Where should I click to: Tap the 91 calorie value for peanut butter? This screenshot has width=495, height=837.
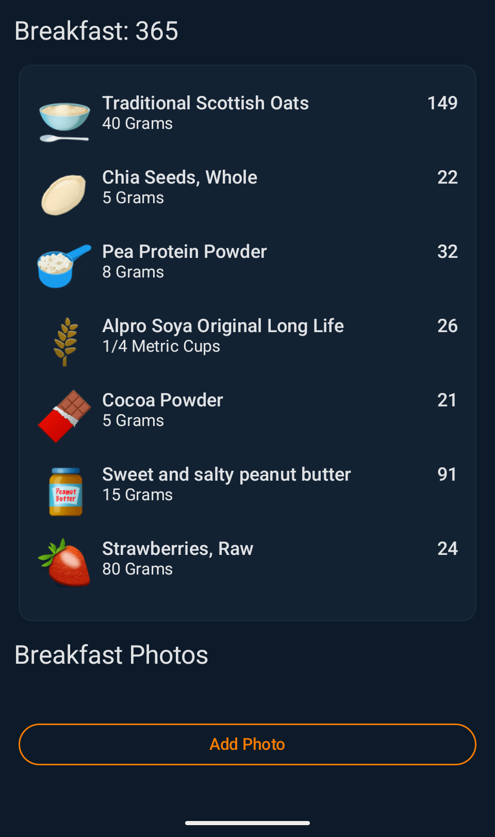[x=447, y=474]
